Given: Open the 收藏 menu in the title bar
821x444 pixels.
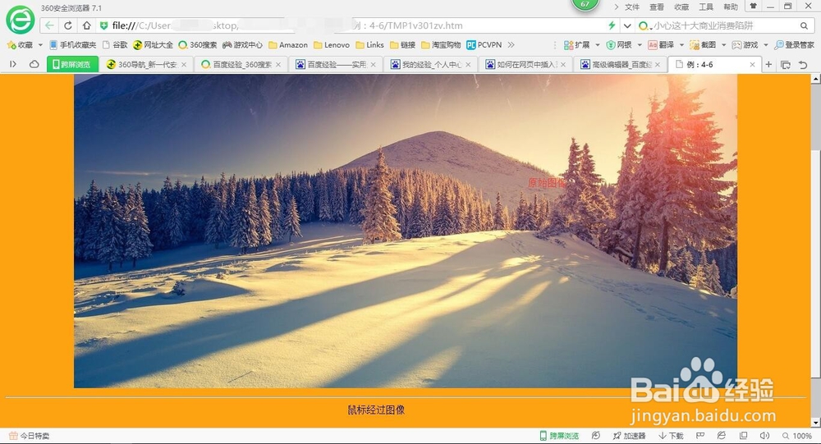Looking at the screenshot, I should pos(681,7).
